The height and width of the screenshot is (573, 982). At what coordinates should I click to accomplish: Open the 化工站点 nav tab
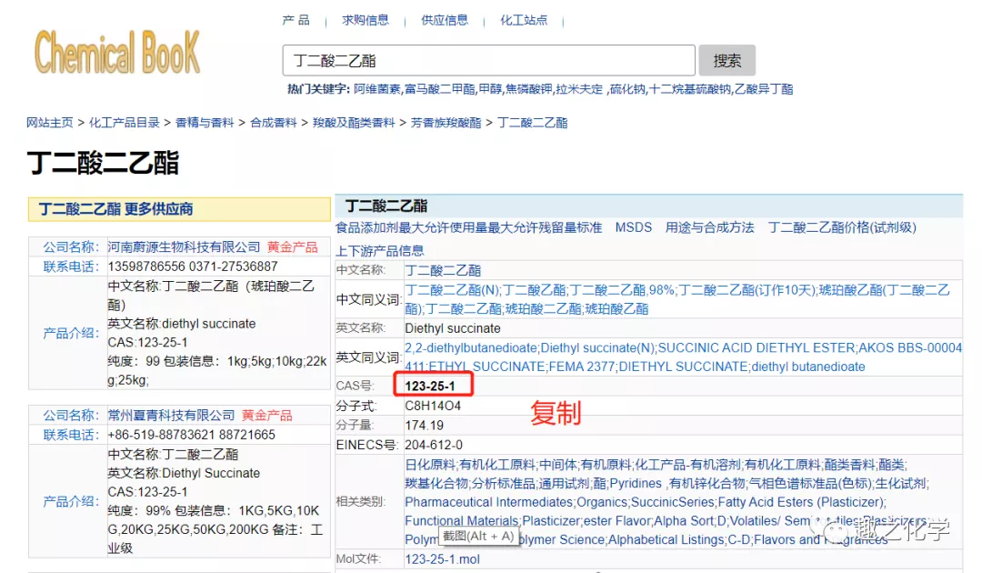point(524,20)
